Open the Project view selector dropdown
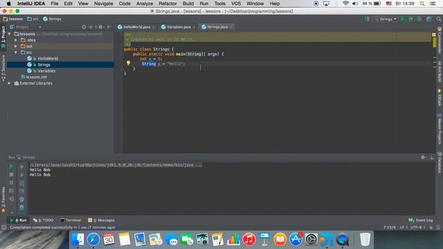443x249 pixels. (26, 27)
